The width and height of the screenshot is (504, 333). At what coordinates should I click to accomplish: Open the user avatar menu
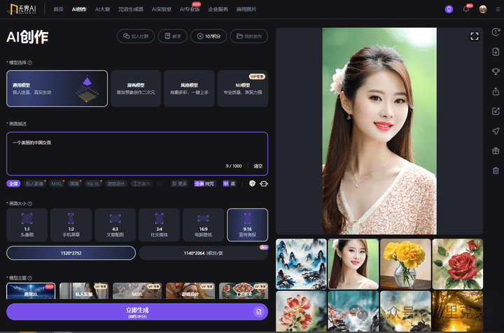pos(483,10)
